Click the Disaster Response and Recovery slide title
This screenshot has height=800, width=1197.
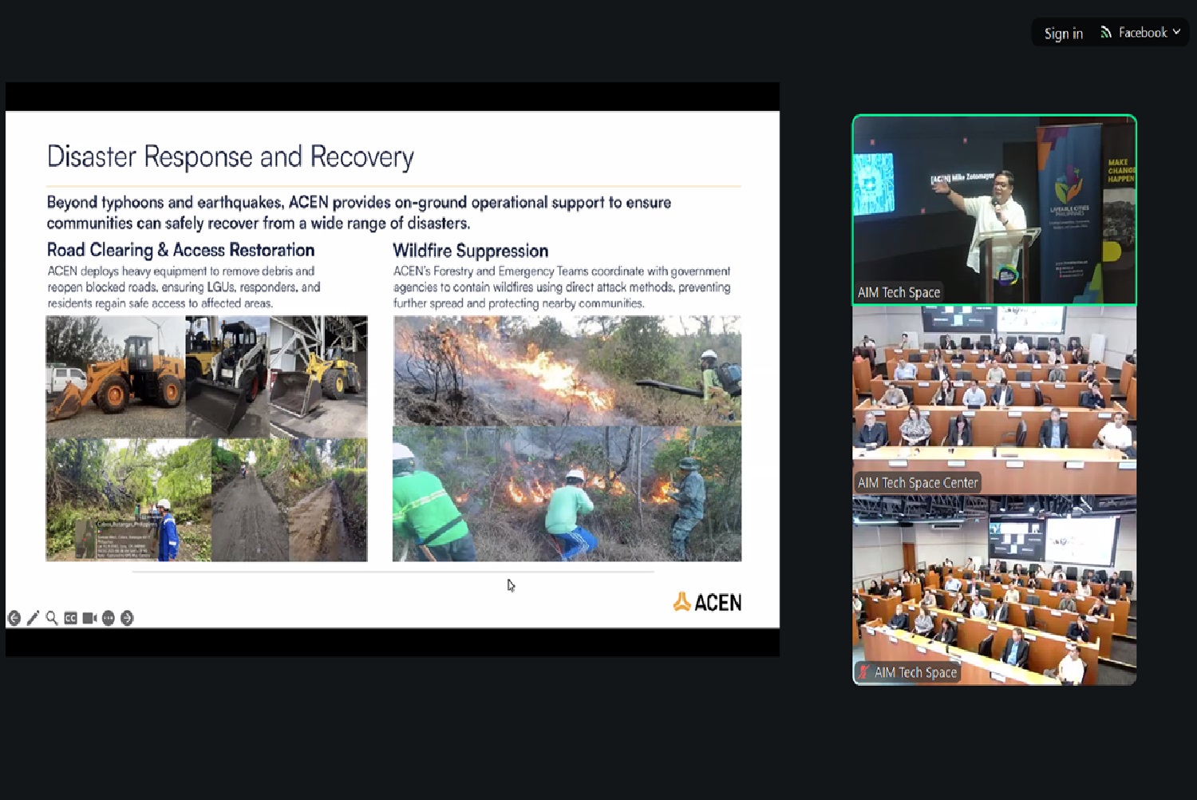coord(230,156)
